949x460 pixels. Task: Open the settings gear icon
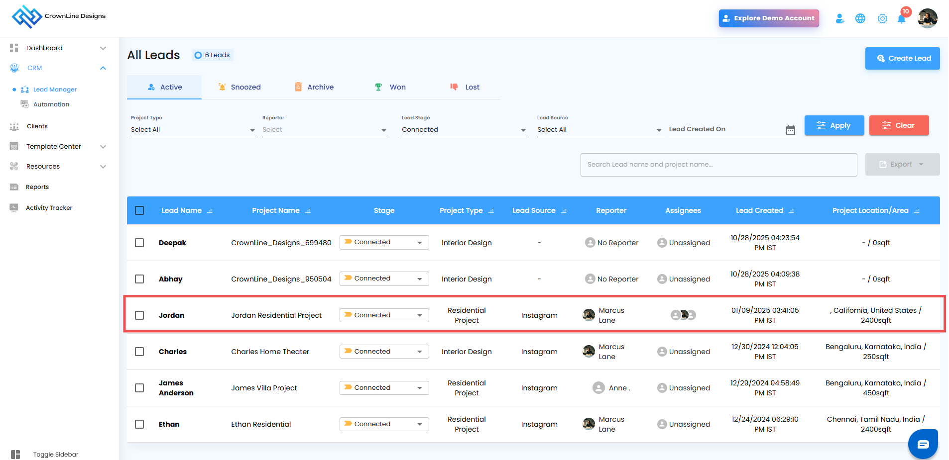882,19
